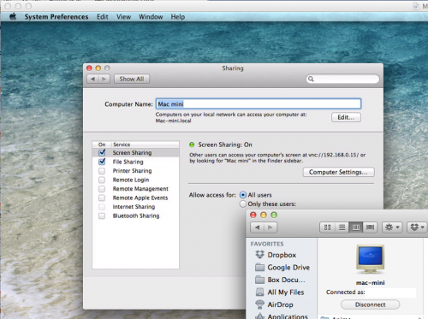Click the Disconnect button
This screenshot has height=319, width=428.
point(370,304)
